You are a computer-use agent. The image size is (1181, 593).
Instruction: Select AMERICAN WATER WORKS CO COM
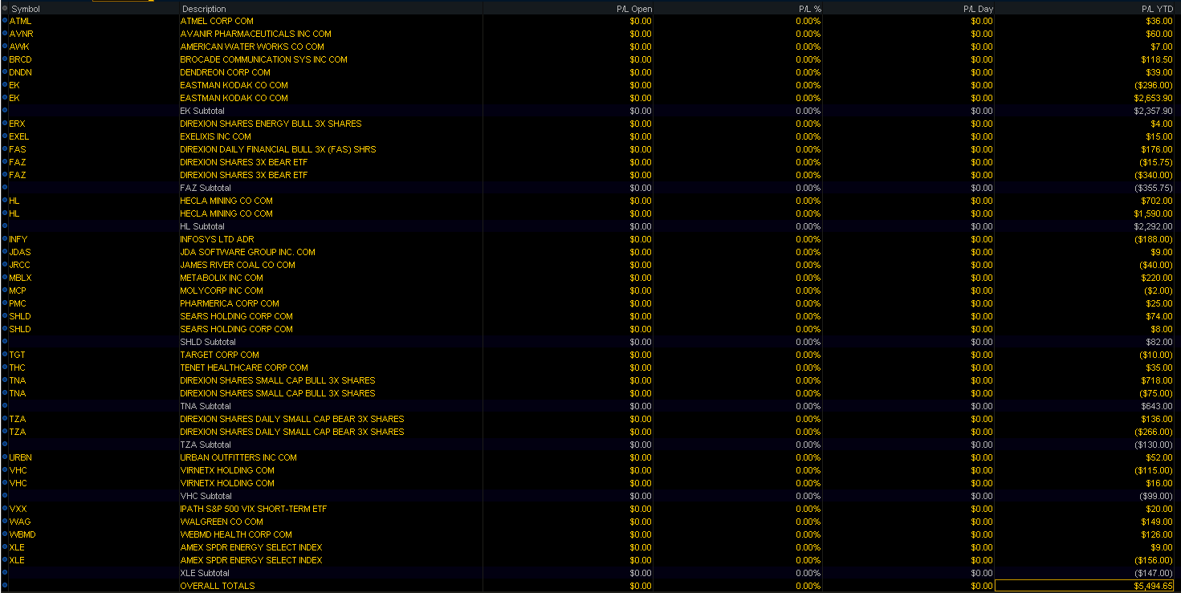252,47
